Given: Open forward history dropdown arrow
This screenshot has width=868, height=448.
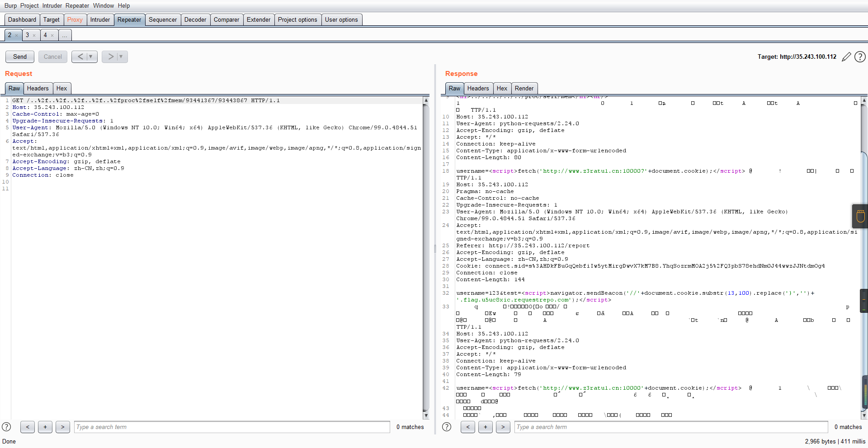Looking at the screenshot, I should coord(122,57).
